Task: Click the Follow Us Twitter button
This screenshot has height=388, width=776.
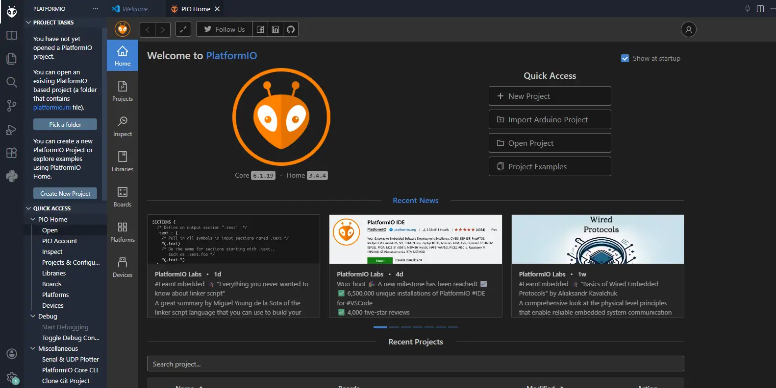Action: pyautogui.click(x=225, y=29)
